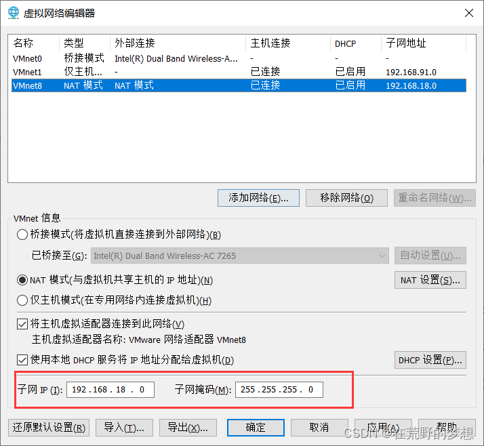Click 移除网络 button
This screenshot has width=484, height=446.
click(x=346, y=198)
